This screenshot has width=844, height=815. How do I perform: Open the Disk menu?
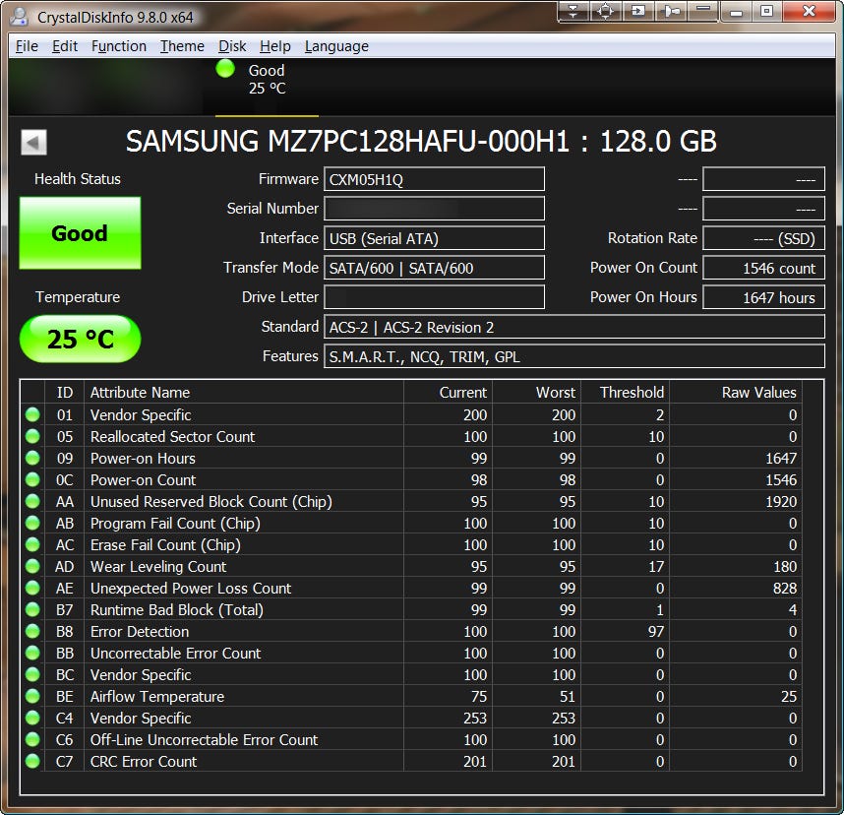click(232, 46)
